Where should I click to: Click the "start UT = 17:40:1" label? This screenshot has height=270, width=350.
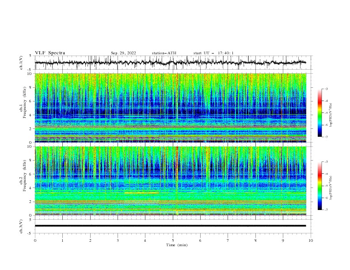pos(213,53)
